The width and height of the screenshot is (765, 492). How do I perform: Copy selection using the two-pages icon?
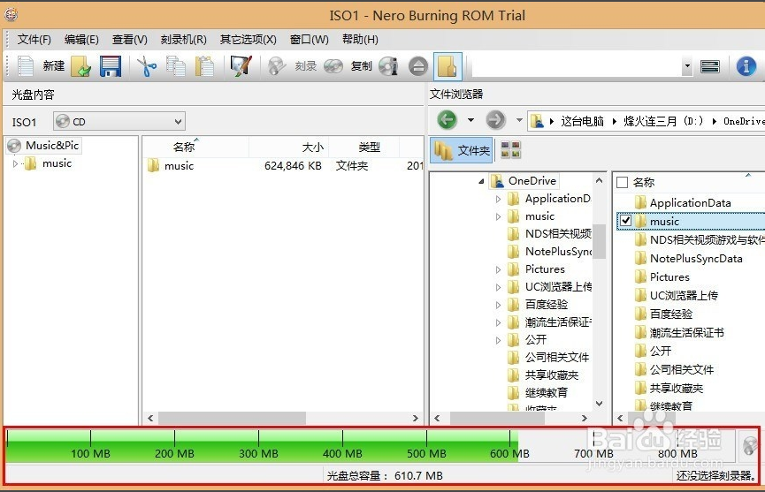click(176, 65)
